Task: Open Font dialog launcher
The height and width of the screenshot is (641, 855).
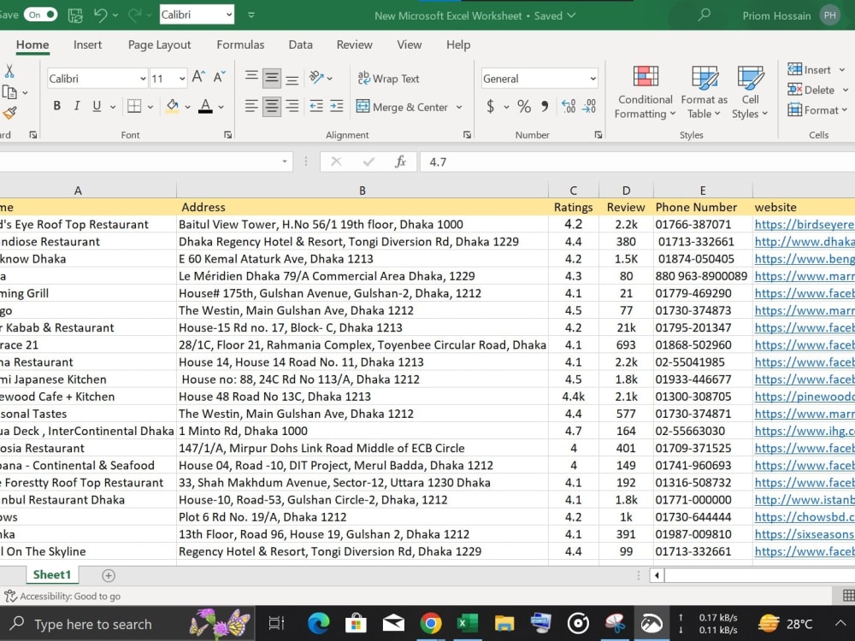Action: pos(227,135)
